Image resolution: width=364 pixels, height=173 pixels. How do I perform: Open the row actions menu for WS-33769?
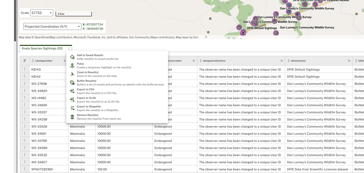25,140
